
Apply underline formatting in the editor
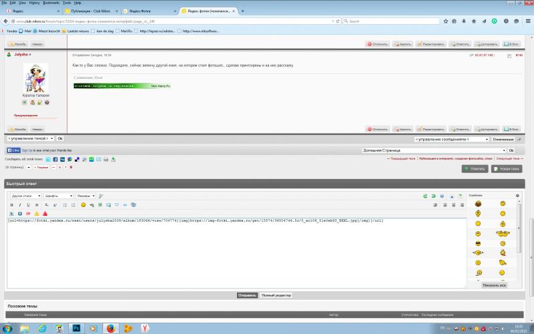pos(28,205)
